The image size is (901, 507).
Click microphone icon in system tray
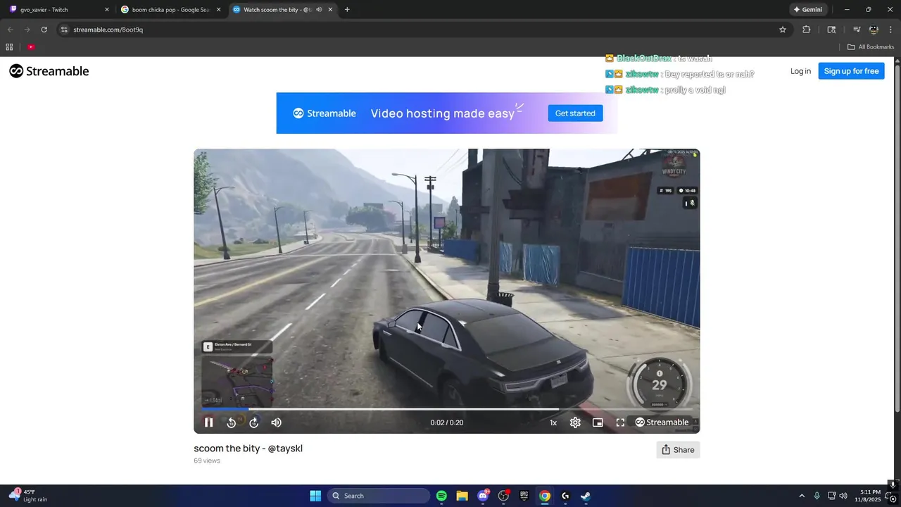[x=817, y=496]
